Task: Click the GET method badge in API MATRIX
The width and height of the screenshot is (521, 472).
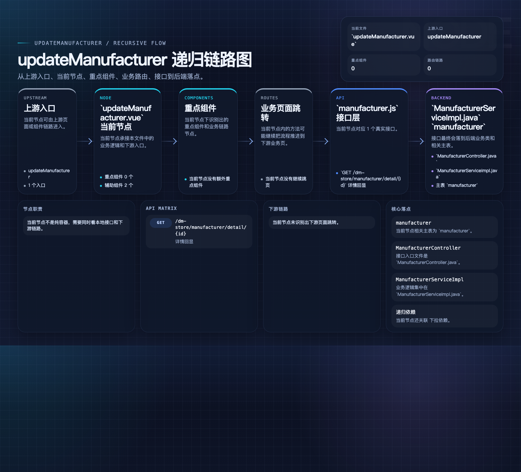Action: [x=161, y=223]
